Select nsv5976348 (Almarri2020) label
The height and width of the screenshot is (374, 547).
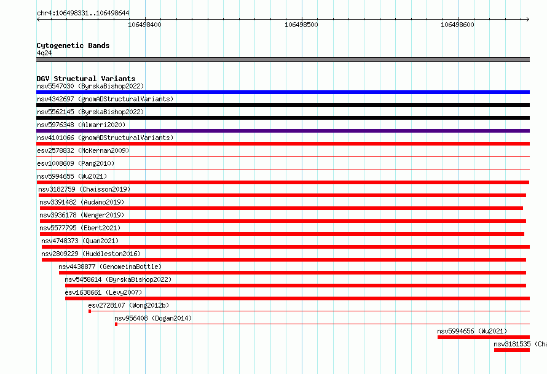(81, 125)
